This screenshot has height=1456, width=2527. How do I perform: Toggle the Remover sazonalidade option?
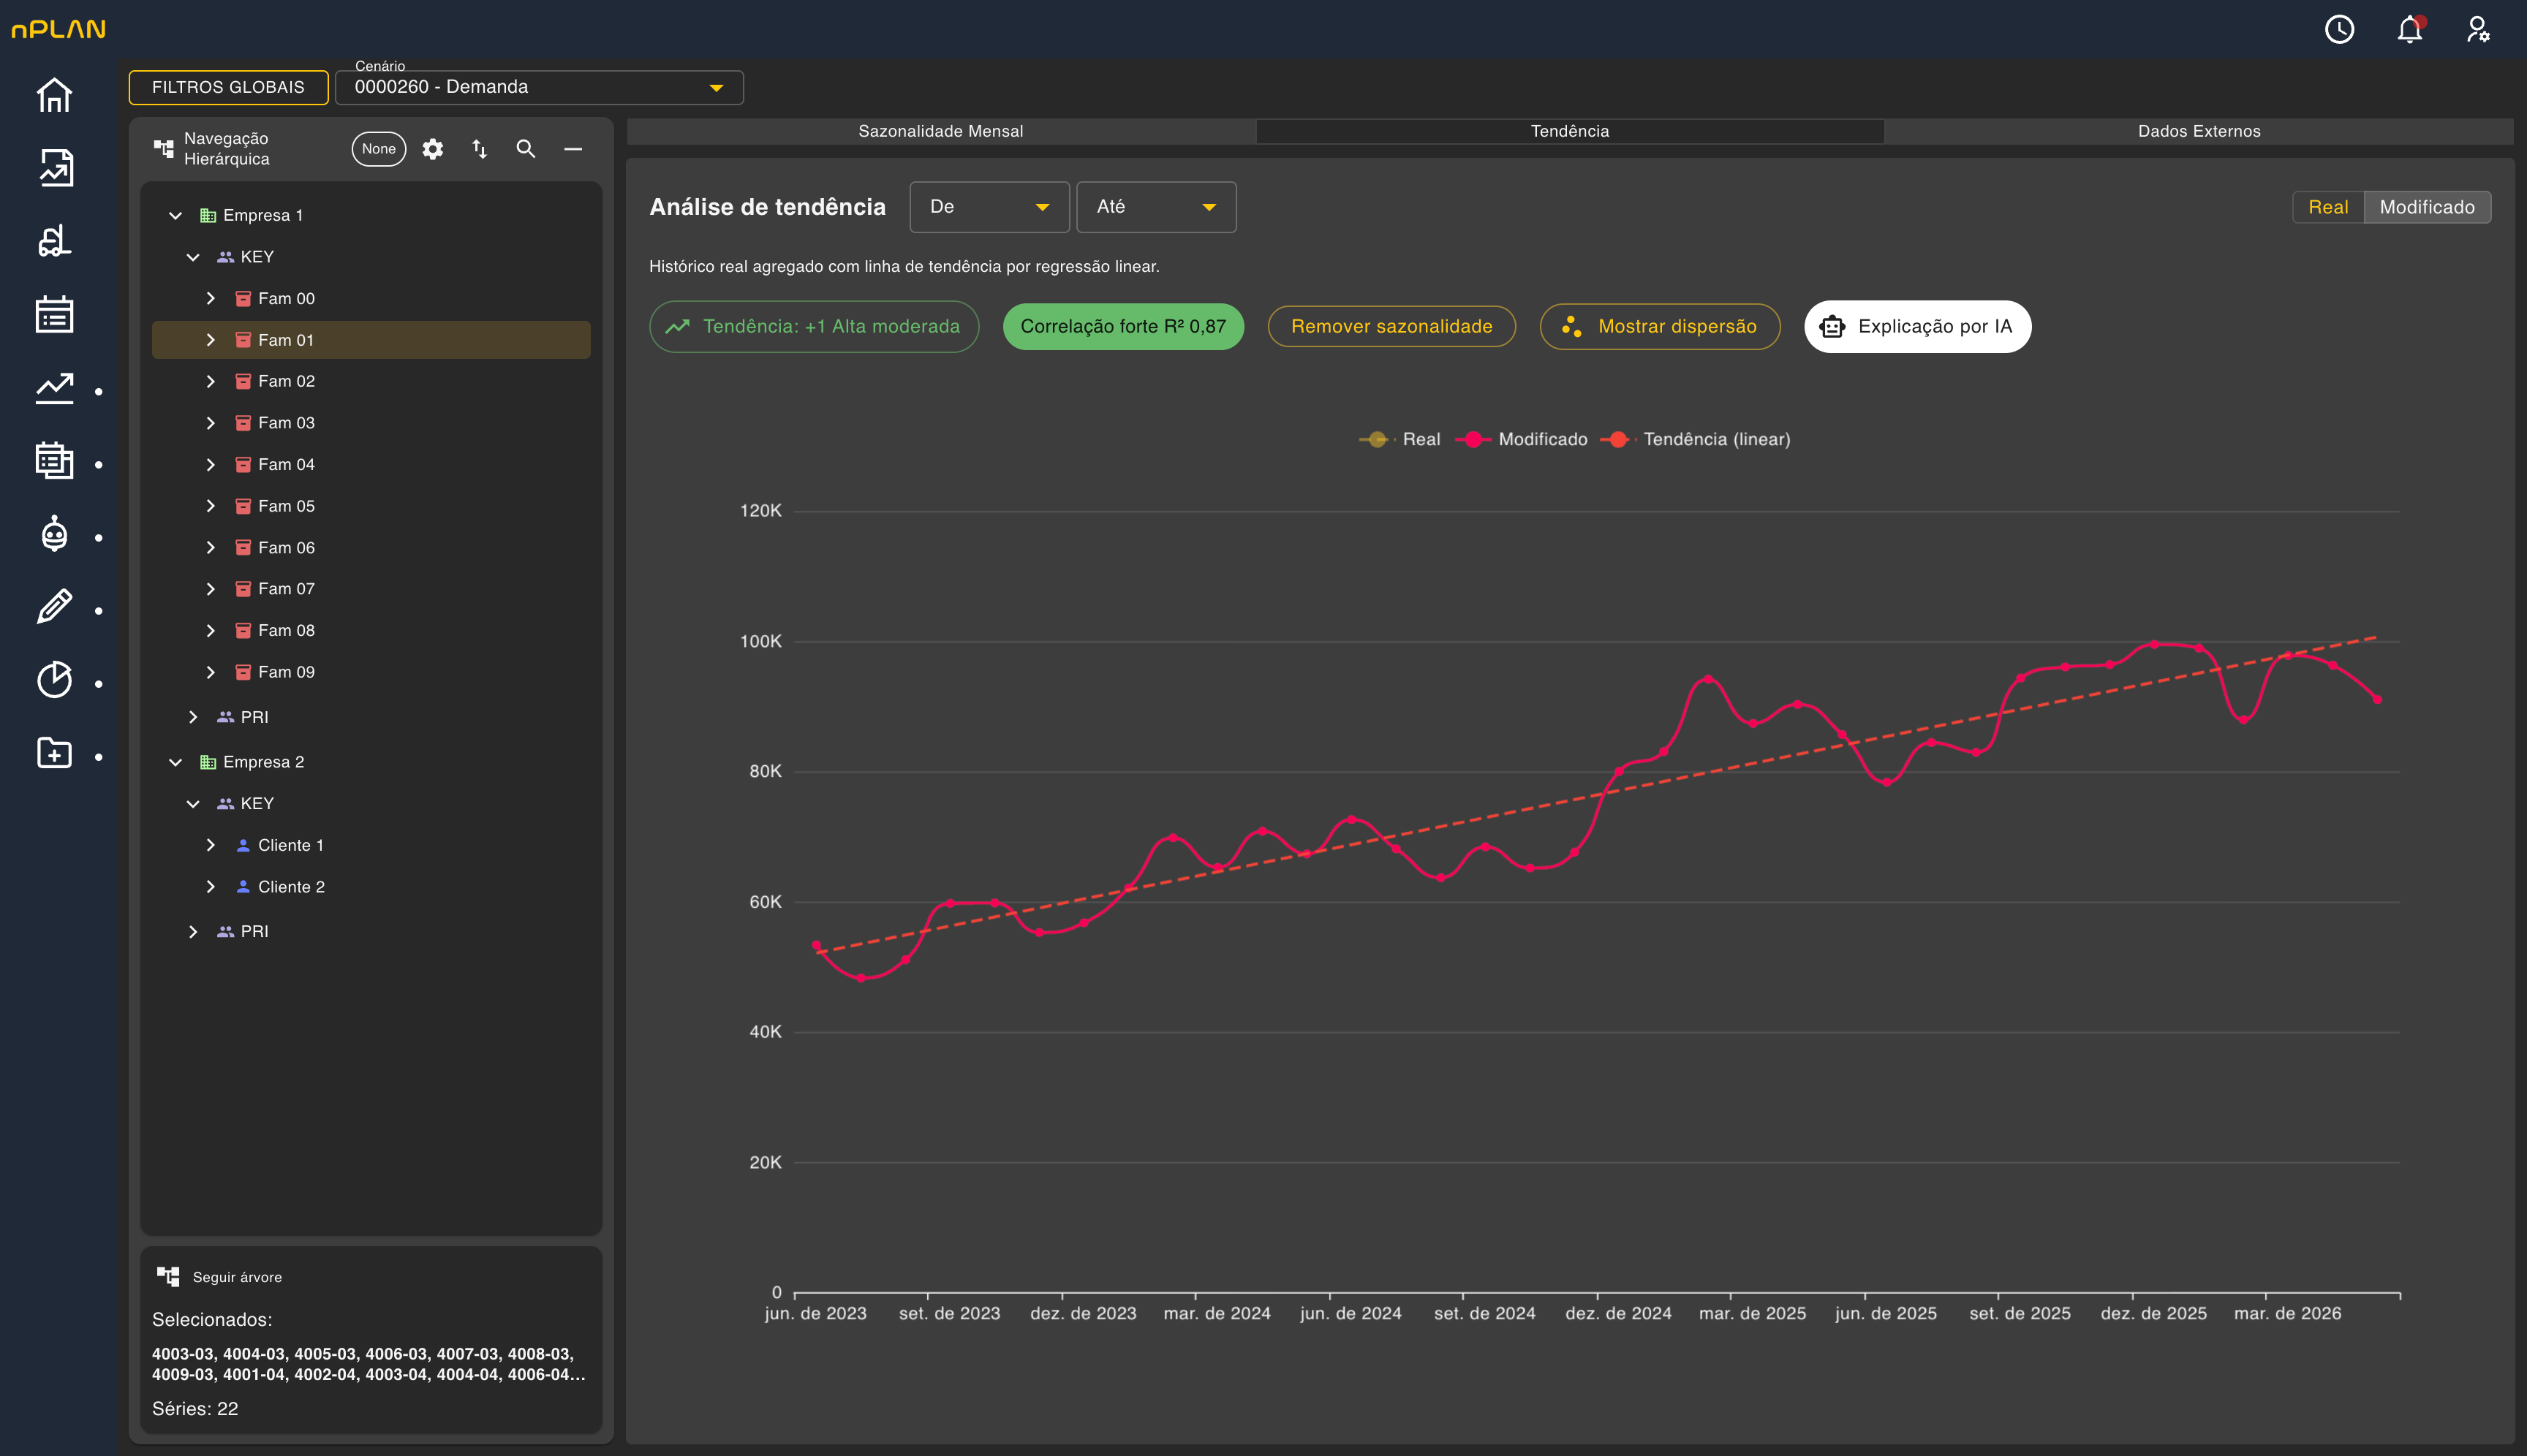1391,326
